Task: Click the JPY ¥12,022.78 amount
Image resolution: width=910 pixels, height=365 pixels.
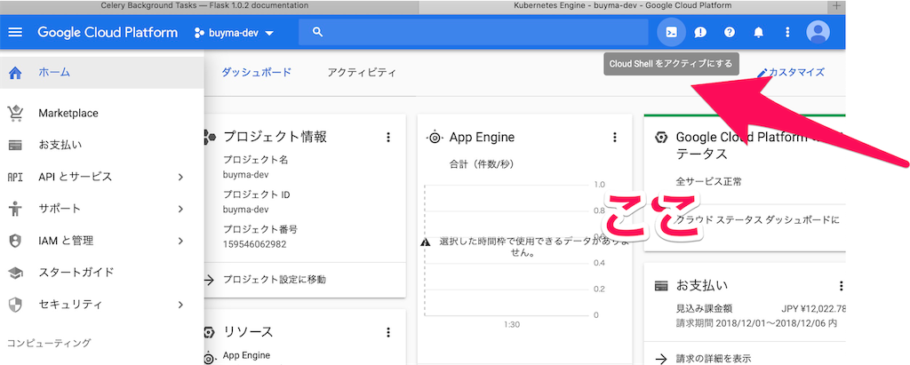Action: click(814, 309)
